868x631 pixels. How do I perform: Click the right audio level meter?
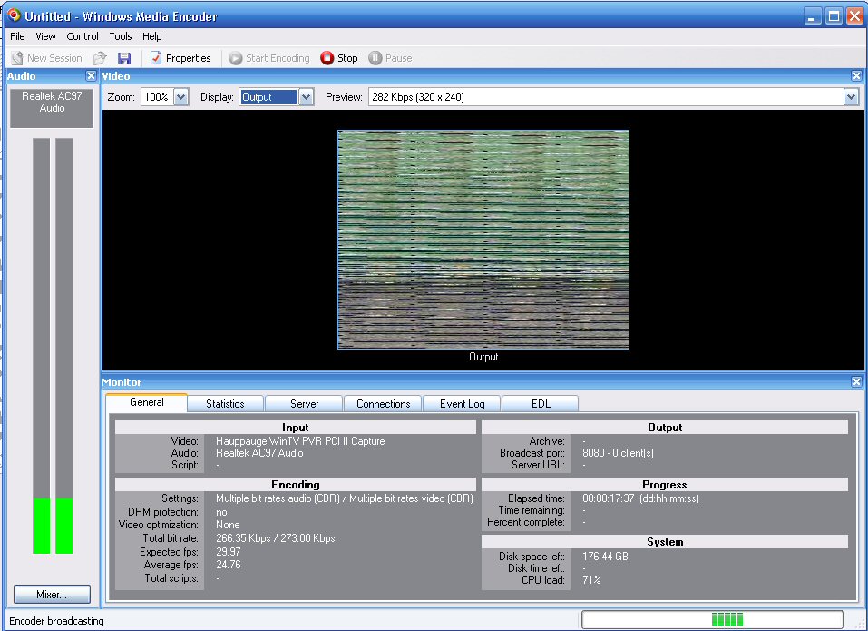pos(64,346)
